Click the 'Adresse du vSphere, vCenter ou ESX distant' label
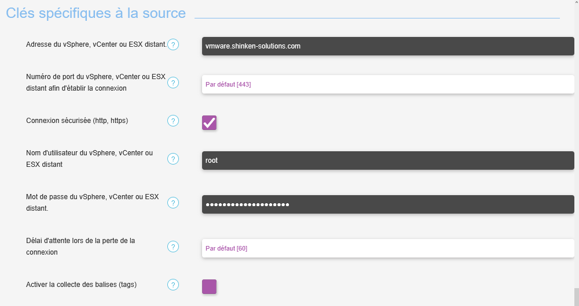The width and height of the screenshot is (579, 306). tap(96, 44)
